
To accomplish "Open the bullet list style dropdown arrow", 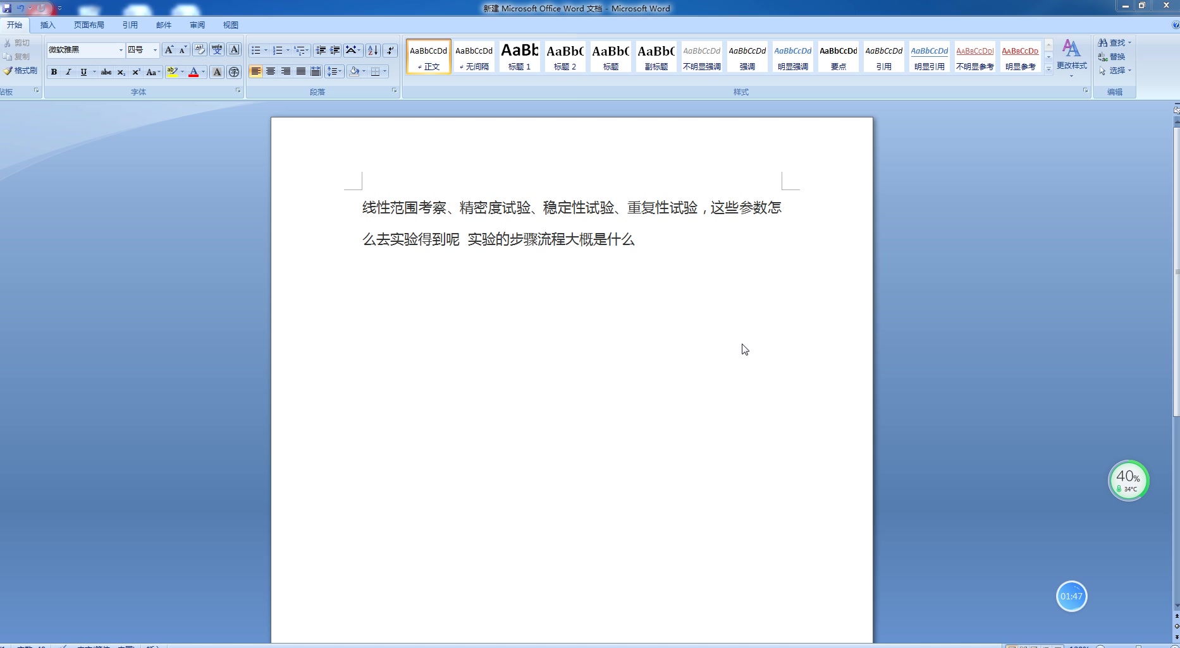I will coord(266,50).
